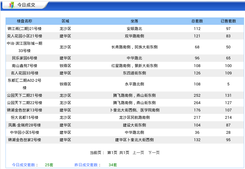
Task: Click 建设大街东侧 location cell
Action: (x=134, y=125)
